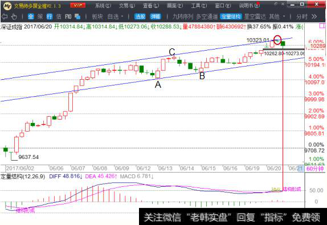Click the 2017/06/02 date axis label

(20, 169)
